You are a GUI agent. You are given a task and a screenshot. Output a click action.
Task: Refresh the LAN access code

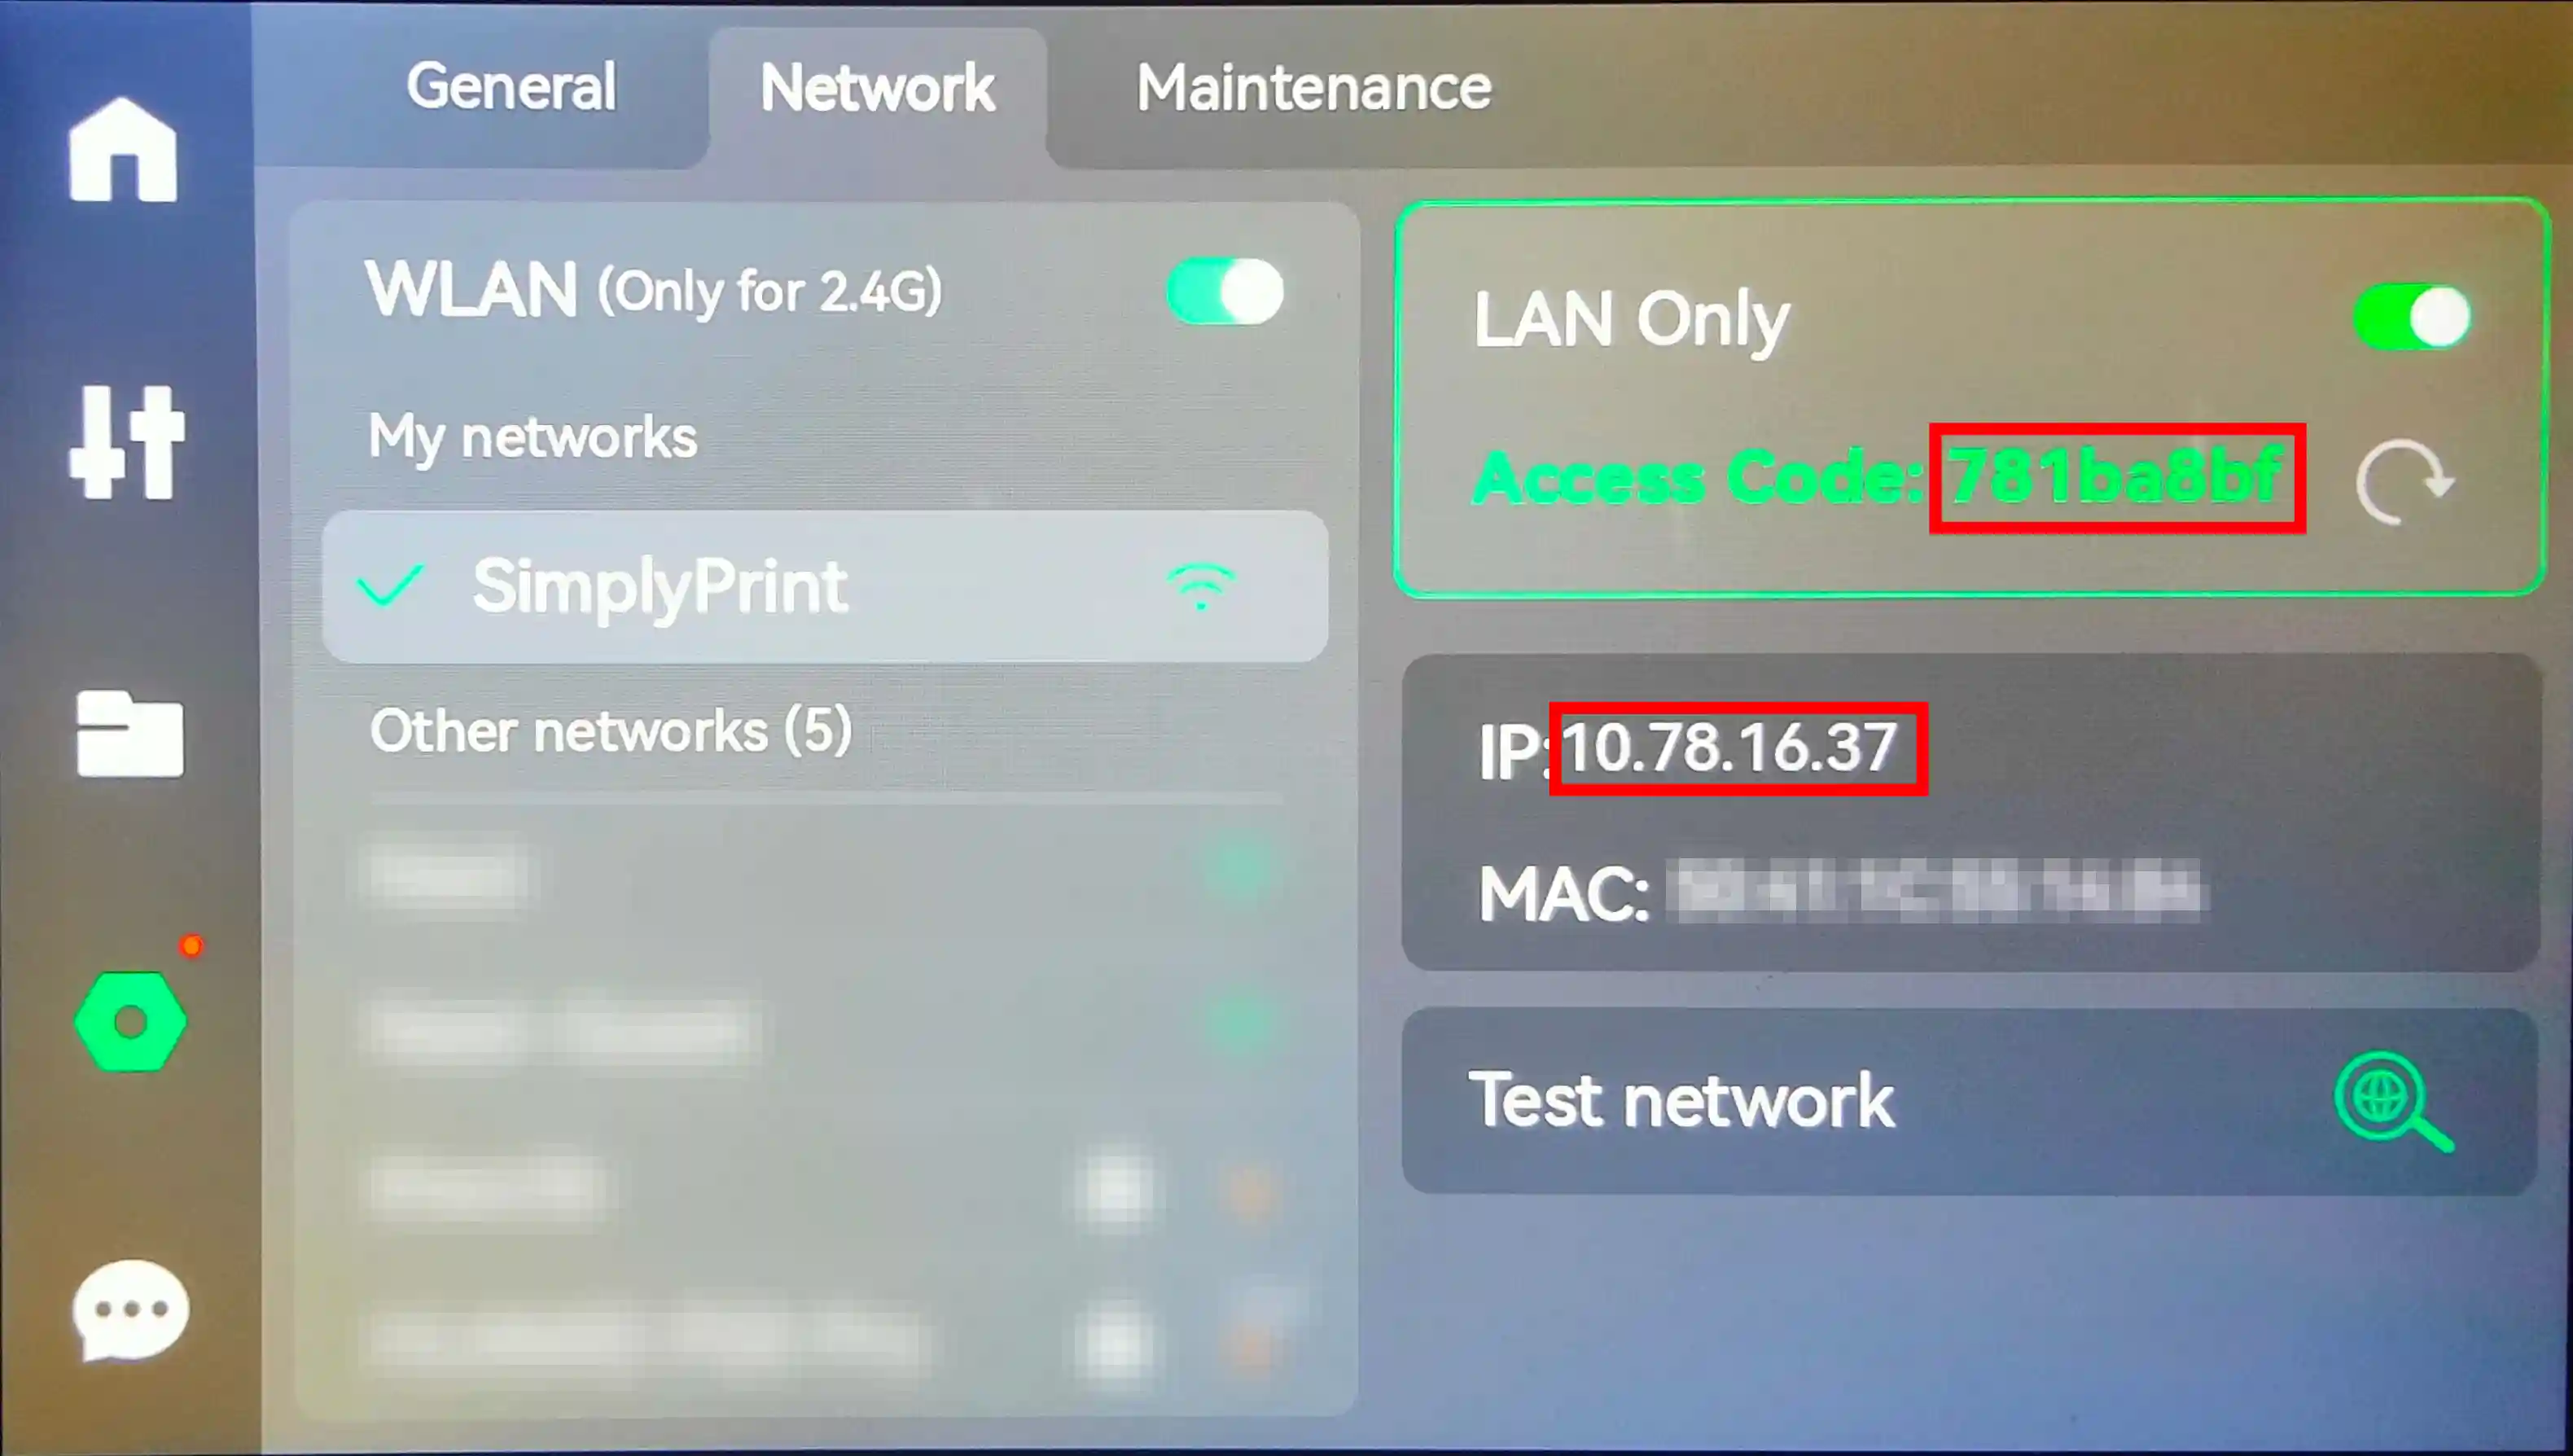[2404, 481]
